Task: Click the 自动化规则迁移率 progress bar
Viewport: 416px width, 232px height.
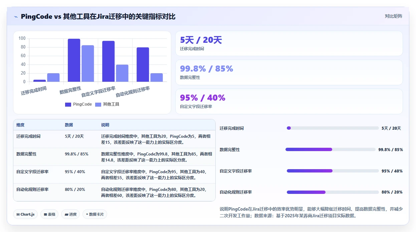Action: click(333, 192)
